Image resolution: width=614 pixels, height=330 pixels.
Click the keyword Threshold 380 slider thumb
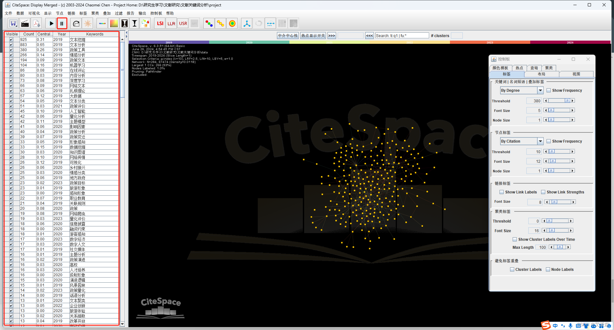[567, 101]
